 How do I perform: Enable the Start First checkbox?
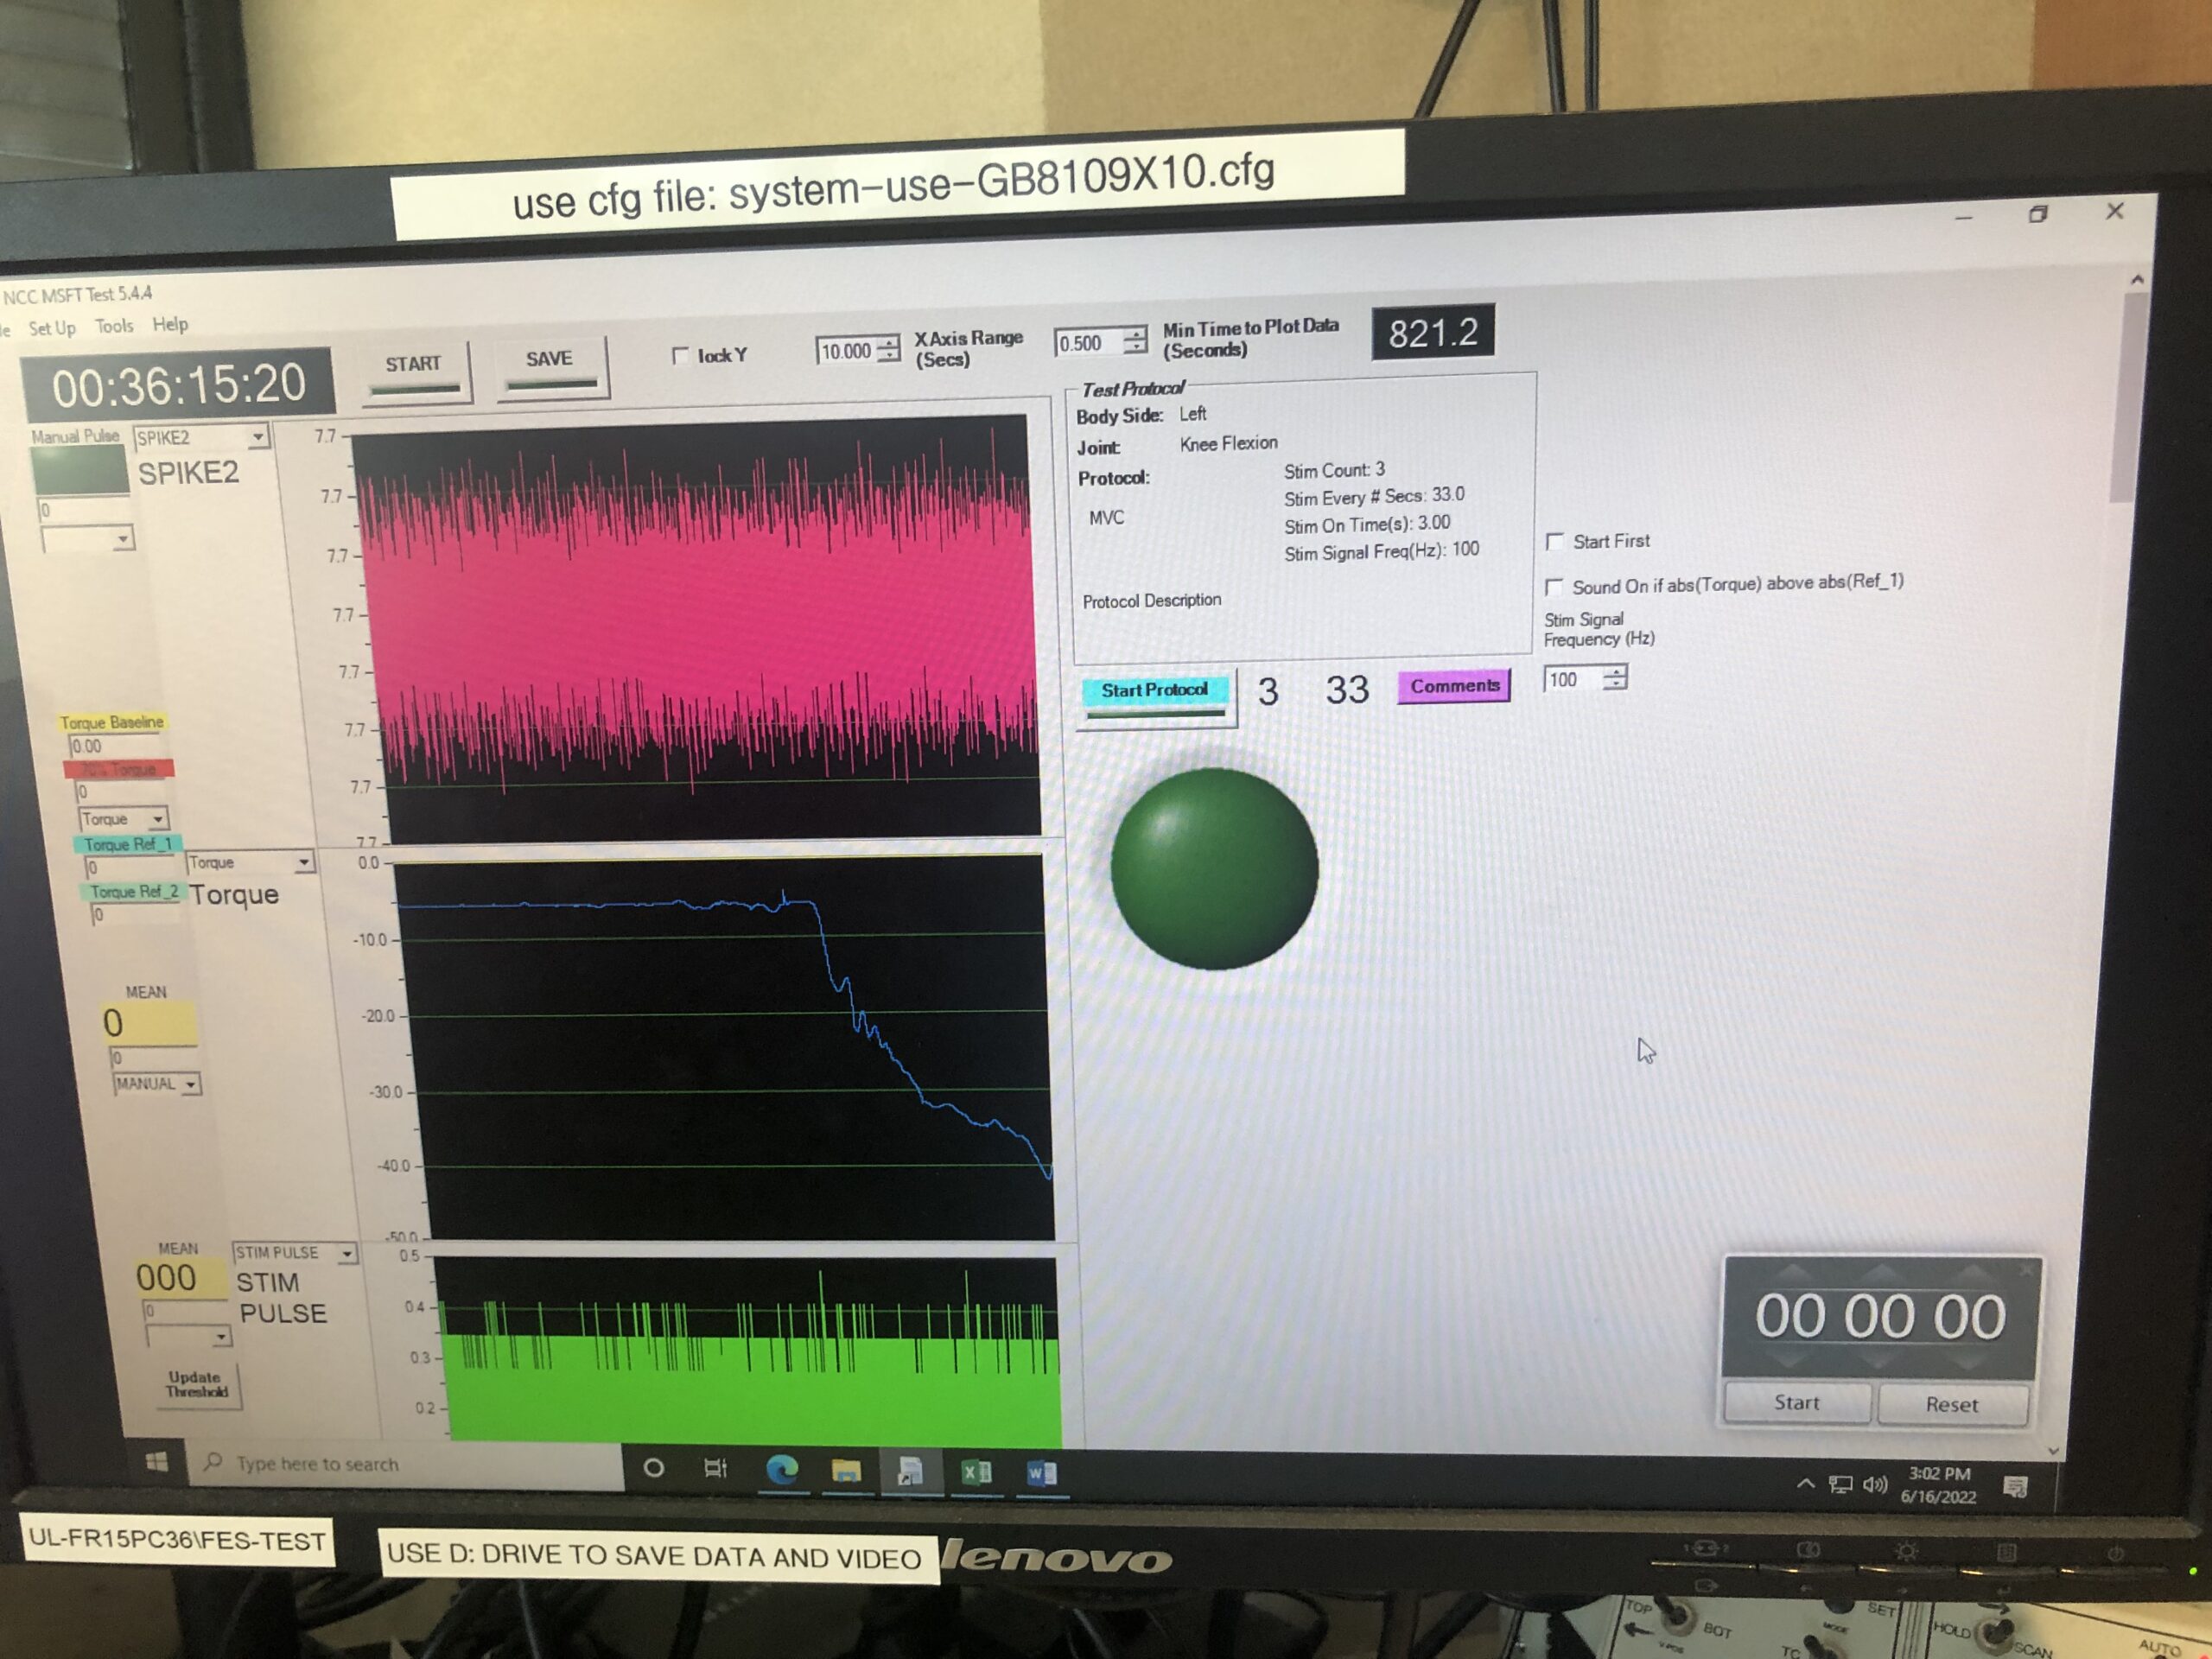tap(1555, 542)
